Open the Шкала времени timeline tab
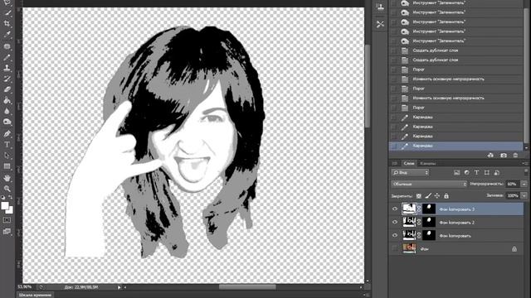Screen dimensions: 531x298 pyautogui.click(x=35, y=295)
